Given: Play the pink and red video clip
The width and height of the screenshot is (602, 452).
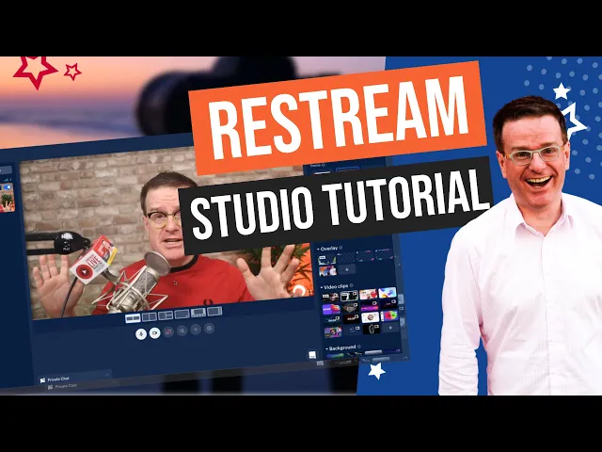Looking at the screenshot, I should pyautogui.click(x=368, y=295).
